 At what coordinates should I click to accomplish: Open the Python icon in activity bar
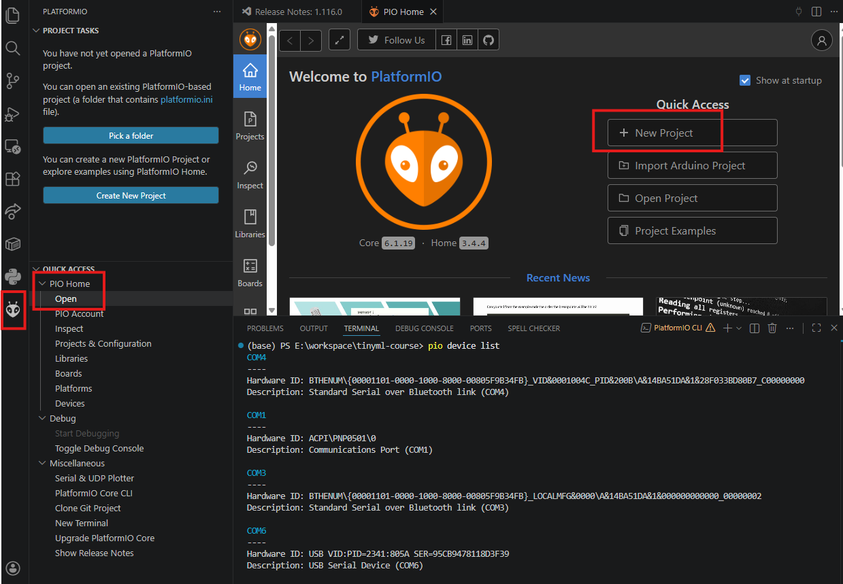pos(13,277)
